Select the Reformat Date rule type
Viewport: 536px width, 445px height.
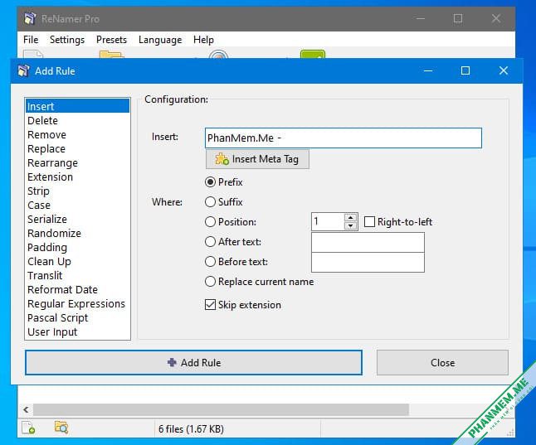(x=77, y=289)
